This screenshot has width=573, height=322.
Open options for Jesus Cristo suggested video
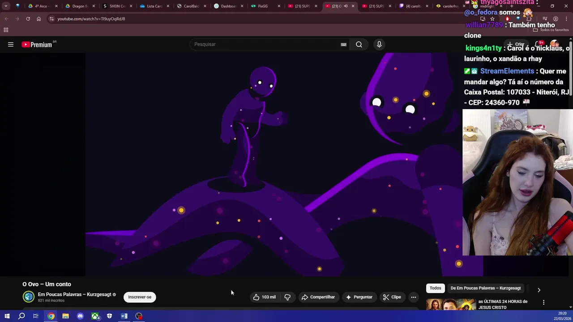(x=543, y=303)
